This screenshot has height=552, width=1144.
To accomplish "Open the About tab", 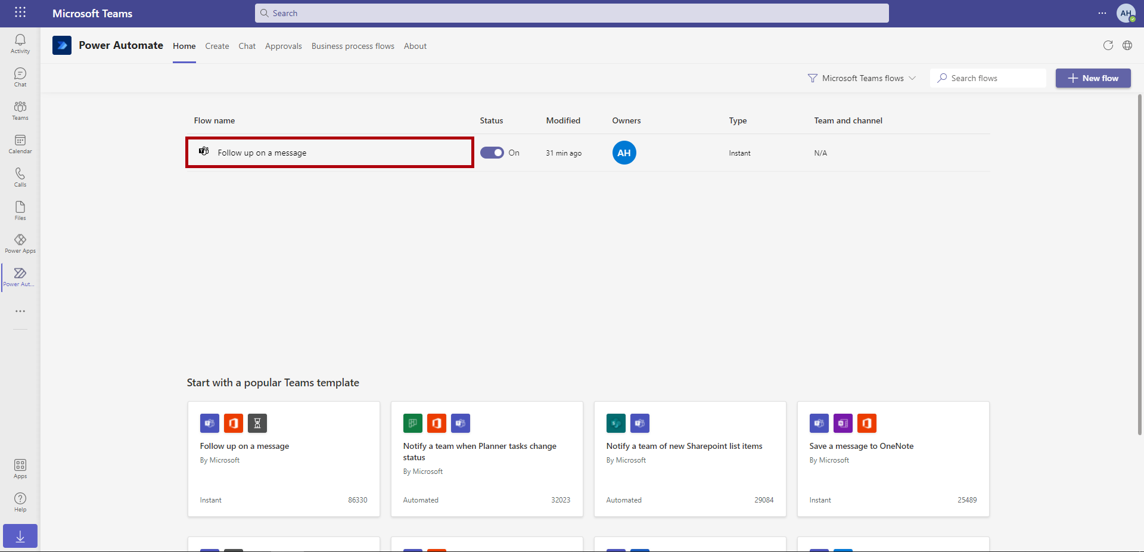I will 415,46.
